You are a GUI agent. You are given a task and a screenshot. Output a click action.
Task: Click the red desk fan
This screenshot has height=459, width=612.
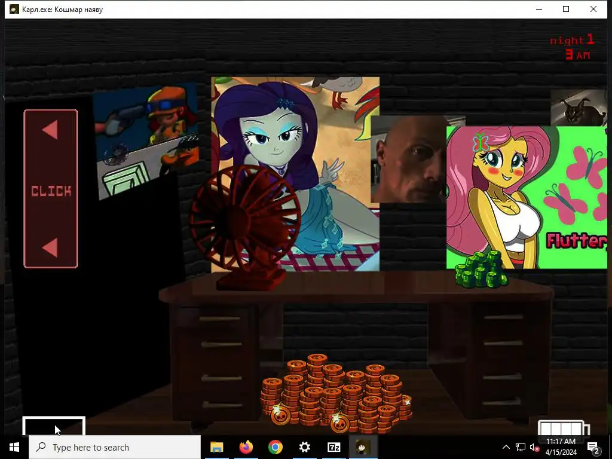point(245,228)
